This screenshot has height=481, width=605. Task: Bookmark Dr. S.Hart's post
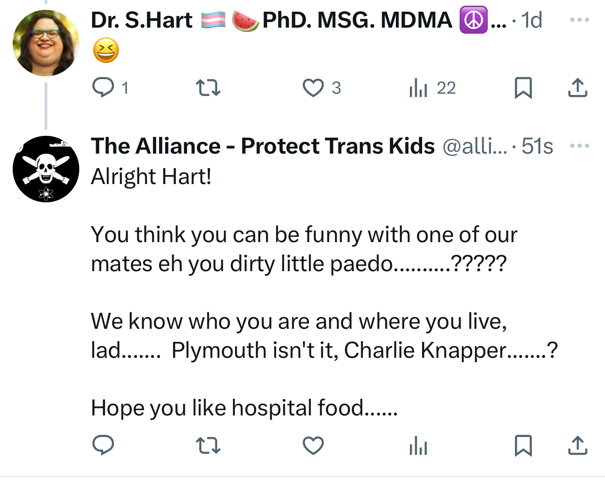tap(523, 88)
